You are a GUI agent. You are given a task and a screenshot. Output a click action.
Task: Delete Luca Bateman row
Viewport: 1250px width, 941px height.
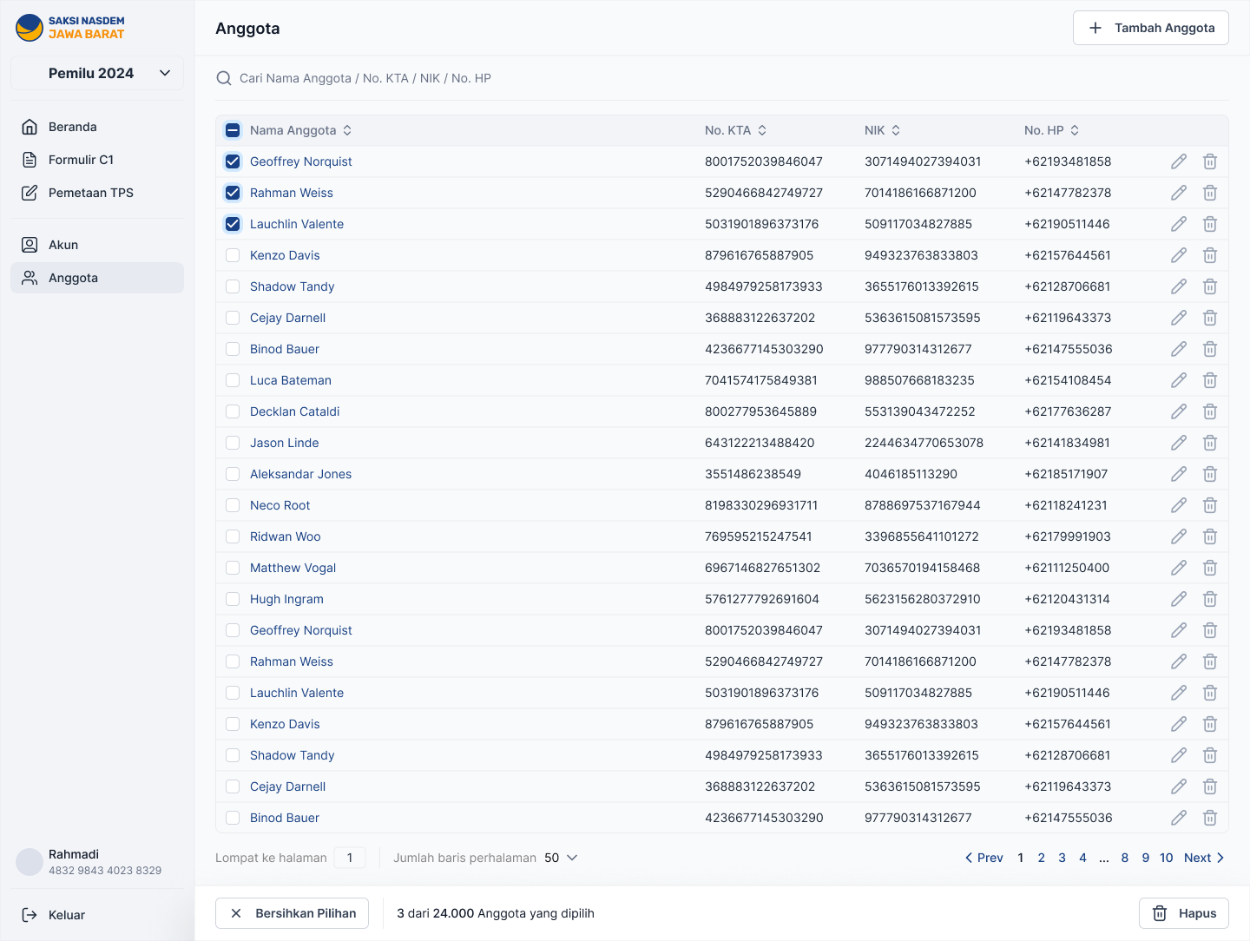coord(1210,380)
